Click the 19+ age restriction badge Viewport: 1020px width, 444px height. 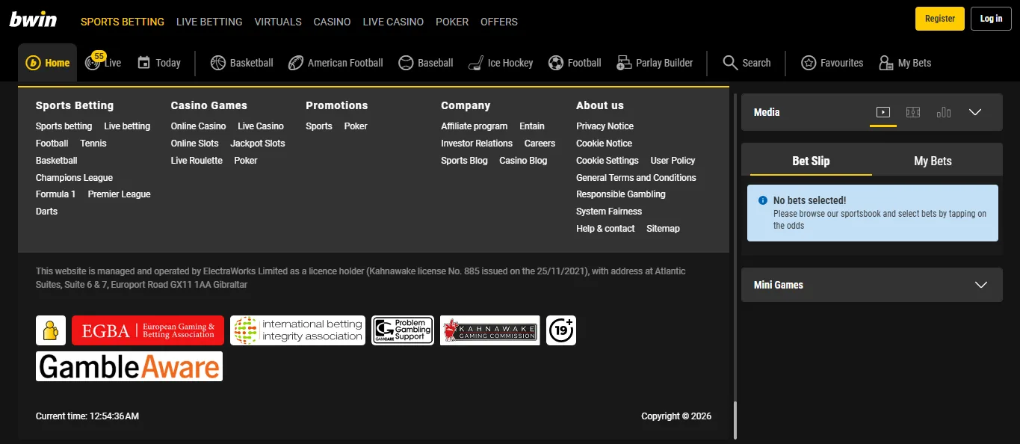point(561,330)
